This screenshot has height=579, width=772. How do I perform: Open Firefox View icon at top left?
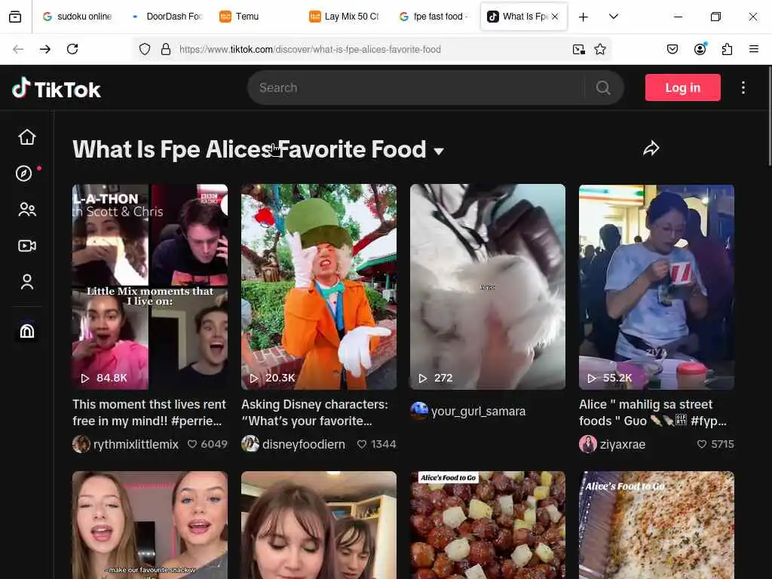coord(15,17)
